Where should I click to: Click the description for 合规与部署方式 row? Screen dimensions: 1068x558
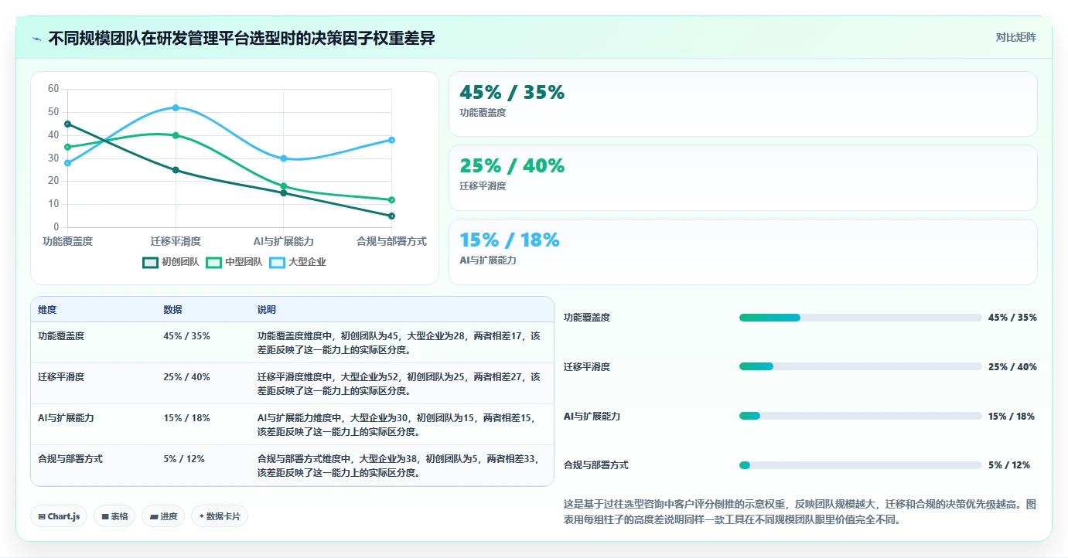click(399, 466)
